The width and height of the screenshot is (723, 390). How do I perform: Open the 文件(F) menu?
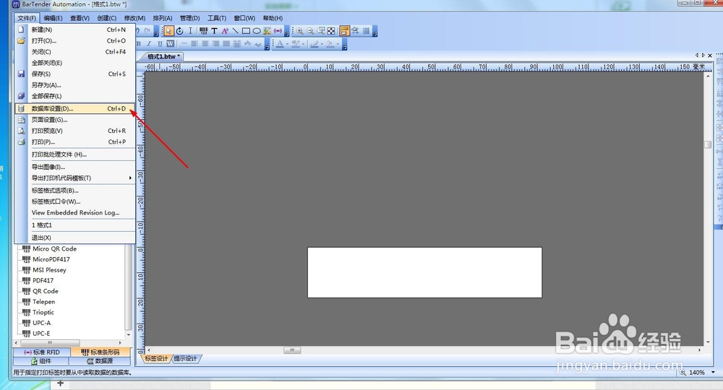[x=27, y=18]
